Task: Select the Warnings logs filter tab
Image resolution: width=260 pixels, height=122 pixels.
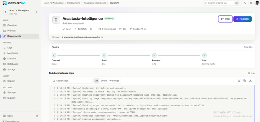Action: click(x=114, y=81)
